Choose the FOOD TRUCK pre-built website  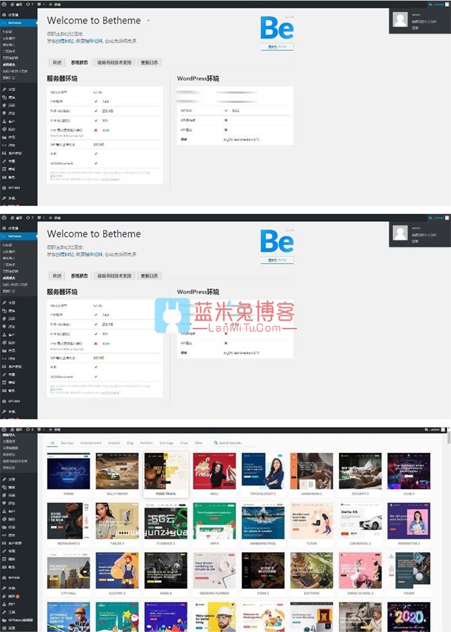tap(166, 471)
